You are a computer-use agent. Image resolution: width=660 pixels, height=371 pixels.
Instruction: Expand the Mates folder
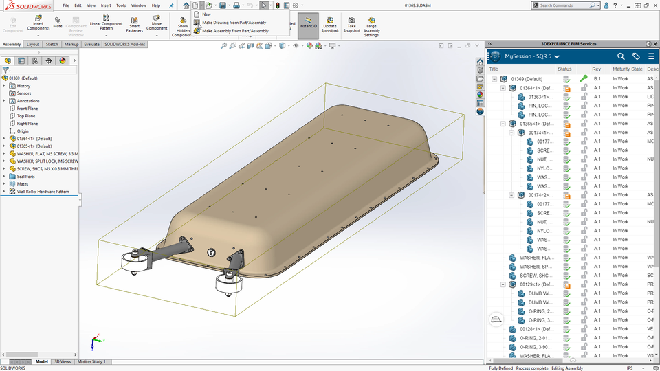tap(4, 184)
